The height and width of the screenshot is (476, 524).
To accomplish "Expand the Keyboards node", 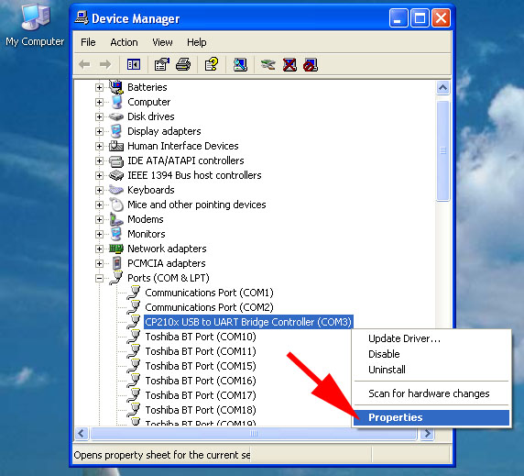I will click(99, 190).
